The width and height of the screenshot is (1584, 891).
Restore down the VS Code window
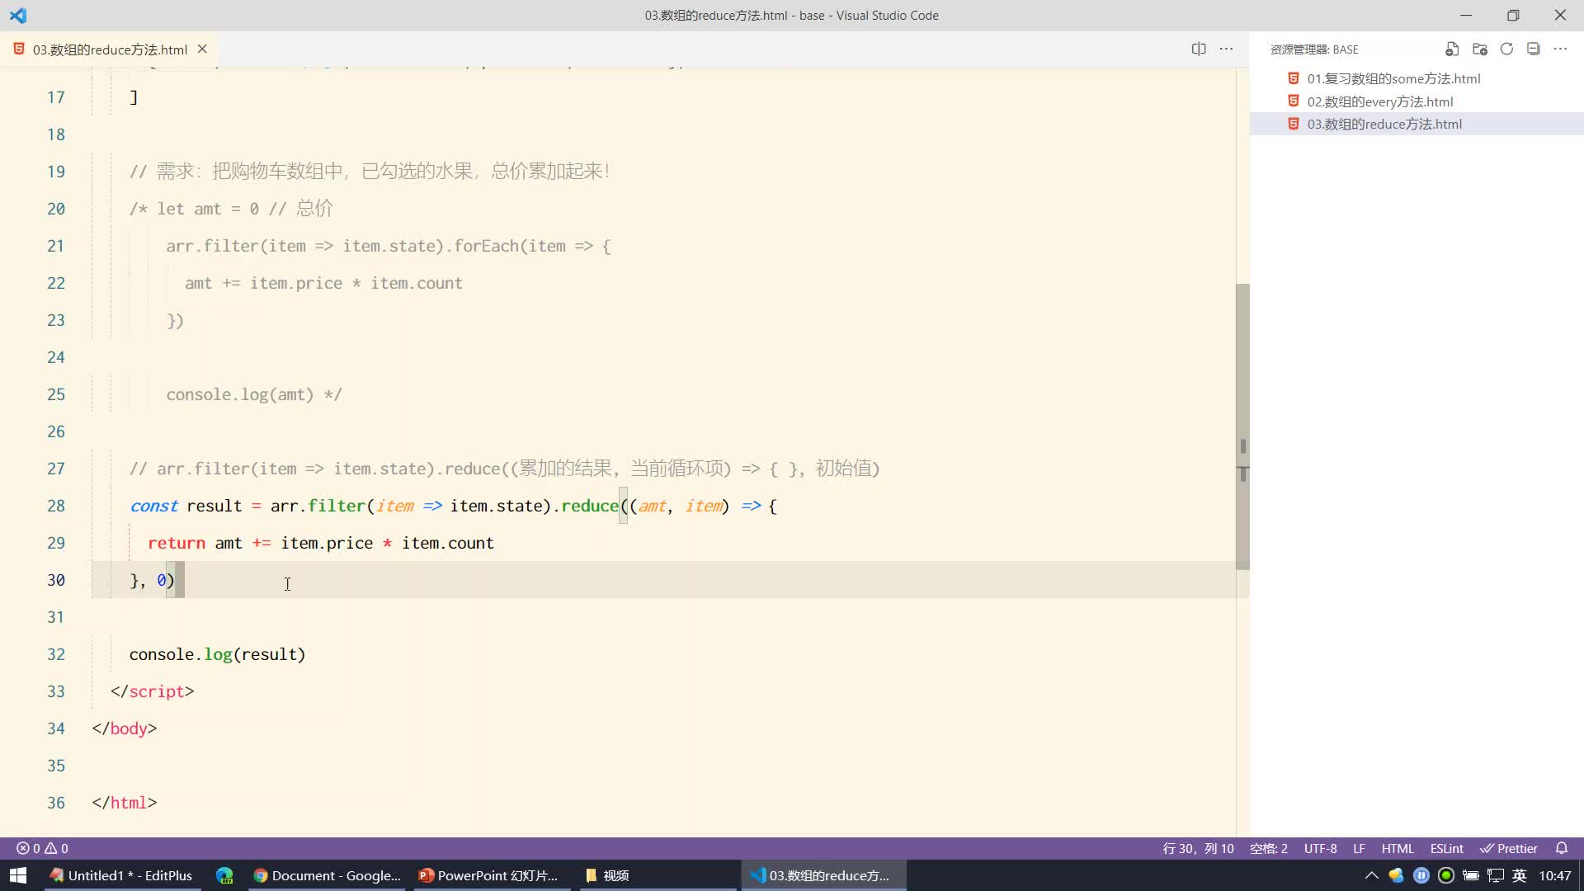click(x=1513, y=15)
